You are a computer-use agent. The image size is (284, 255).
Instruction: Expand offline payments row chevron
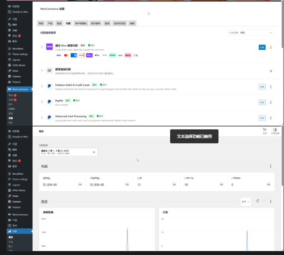coord(271,71)
